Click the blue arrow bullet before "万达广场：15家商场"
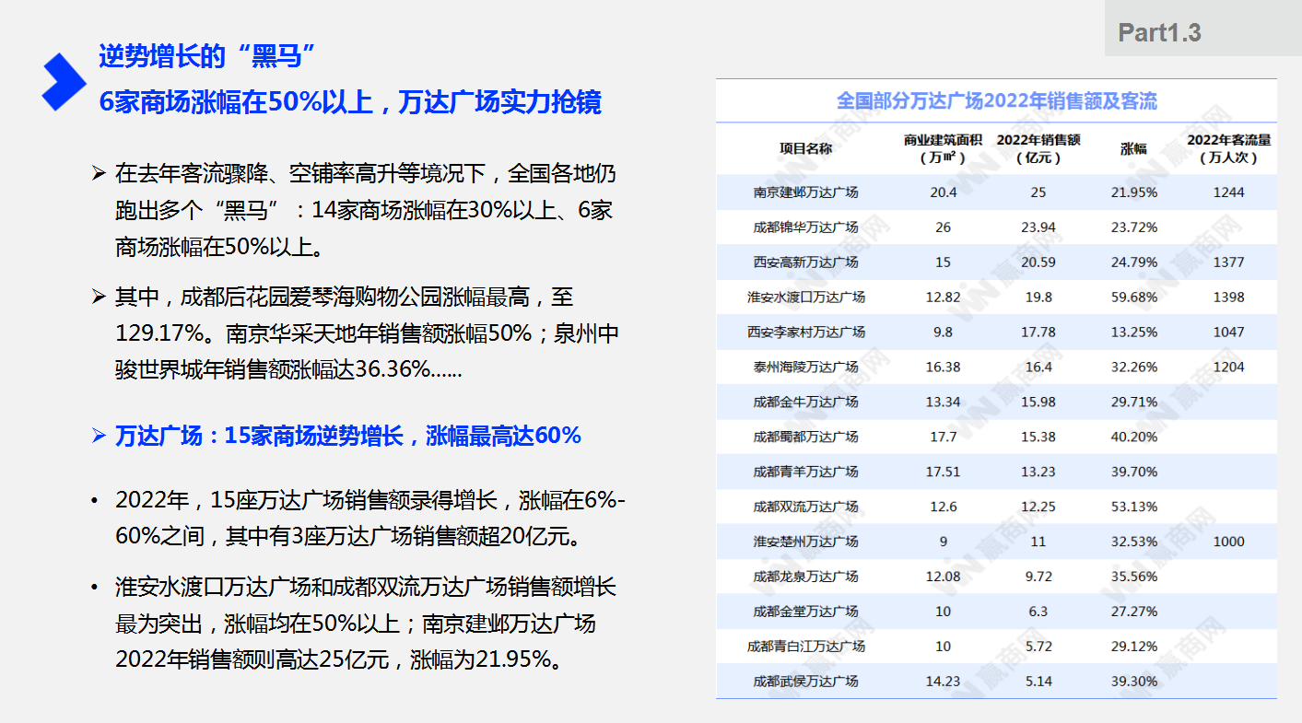This screenshot has height=723, width=1302. 100,436
